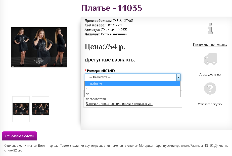Click the Размеры AJIOTAJE select field
This screenshot has height=156, width=232.
point(133,77)
